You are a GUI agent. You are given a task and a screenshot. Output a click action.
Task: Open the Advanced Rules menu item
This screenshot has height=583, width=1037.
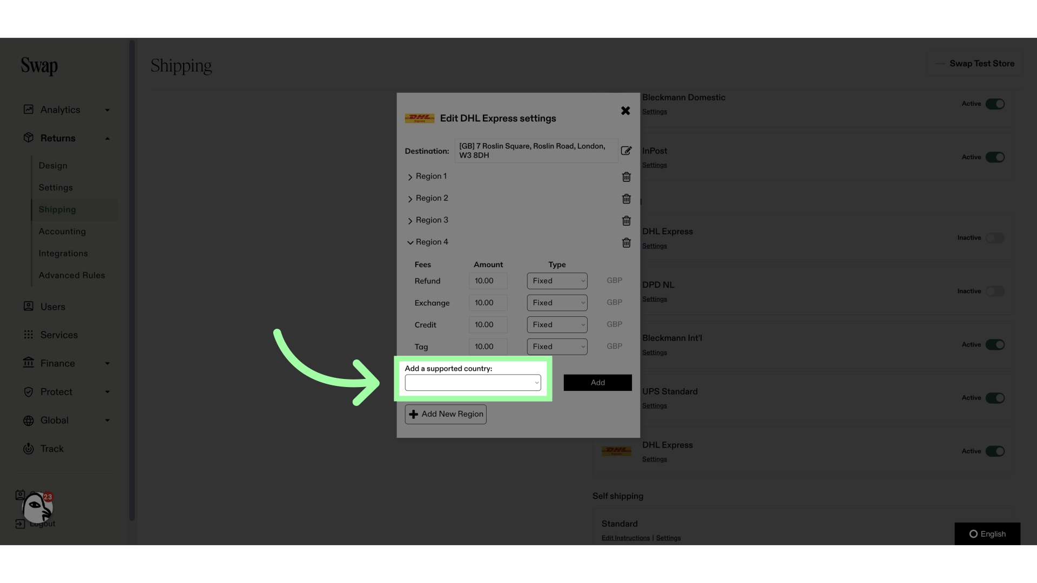click(x=72, y=275)
